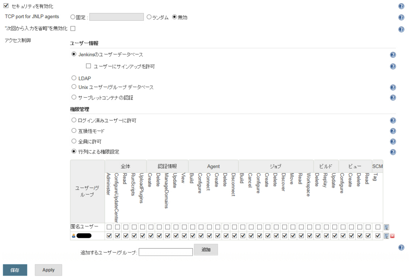Click the ユーザー/グループ header cell

pyautogui.click(x=87, y=191)
